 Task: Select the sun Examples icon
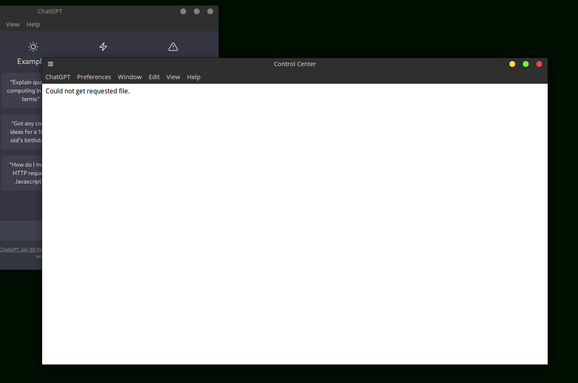click(33, 46)
